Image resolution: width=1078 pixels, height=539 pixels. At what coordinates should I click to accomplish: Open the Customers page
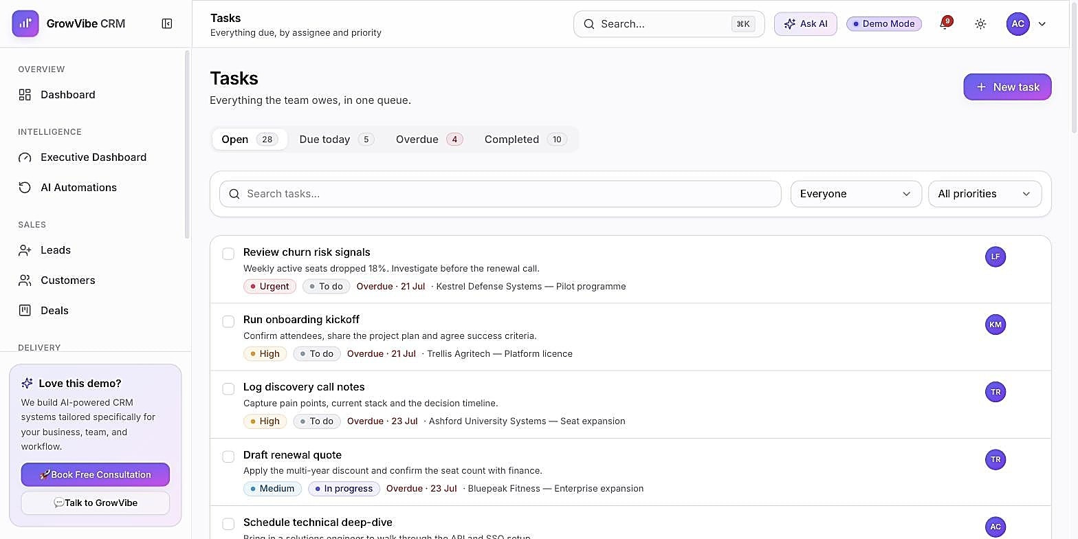[95, 280]
